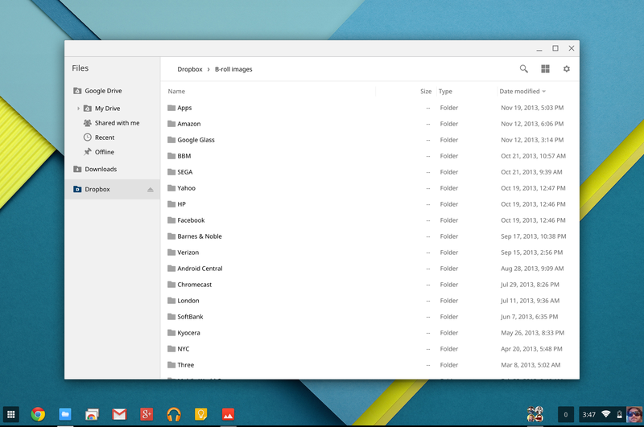
Task: Click the Android Central folder name
Action: [200, 269]
